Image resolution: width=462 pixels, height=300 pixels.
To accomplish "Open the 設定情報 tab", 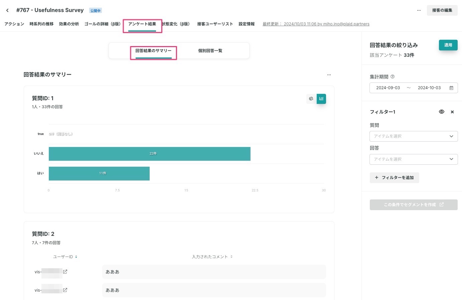I will (x=247, y=24).
